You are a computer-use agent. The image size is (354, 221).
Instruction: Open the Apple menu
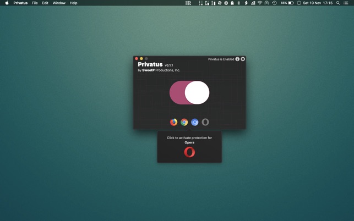tap(7, 3)
